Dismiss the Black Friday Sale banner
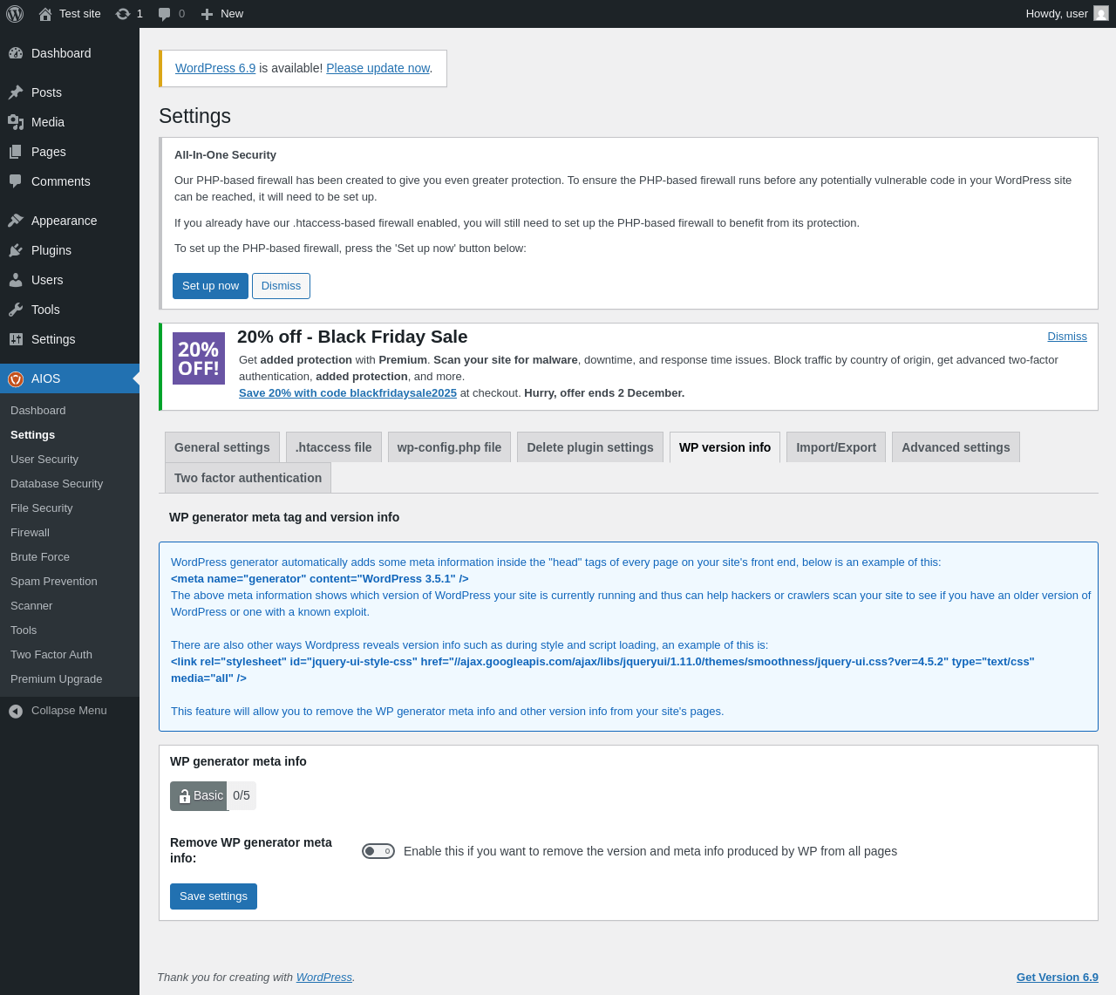Screen dimensions: 1116x995 point(1067,337)
